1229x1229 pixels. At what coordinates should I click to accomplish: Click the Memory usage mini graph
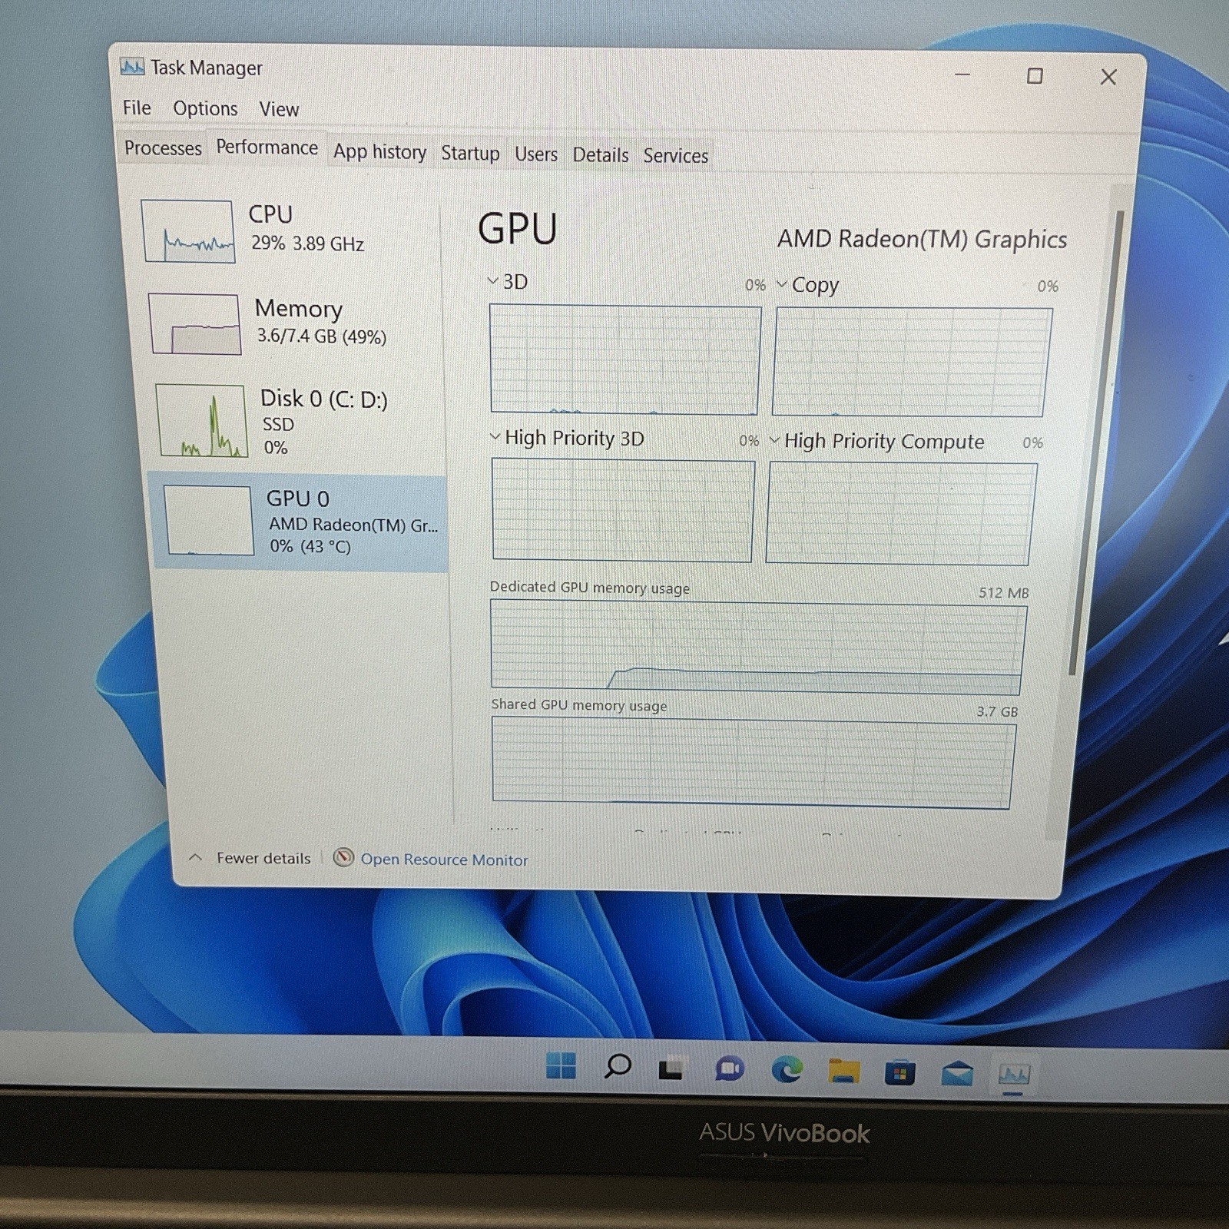(195, 324)
